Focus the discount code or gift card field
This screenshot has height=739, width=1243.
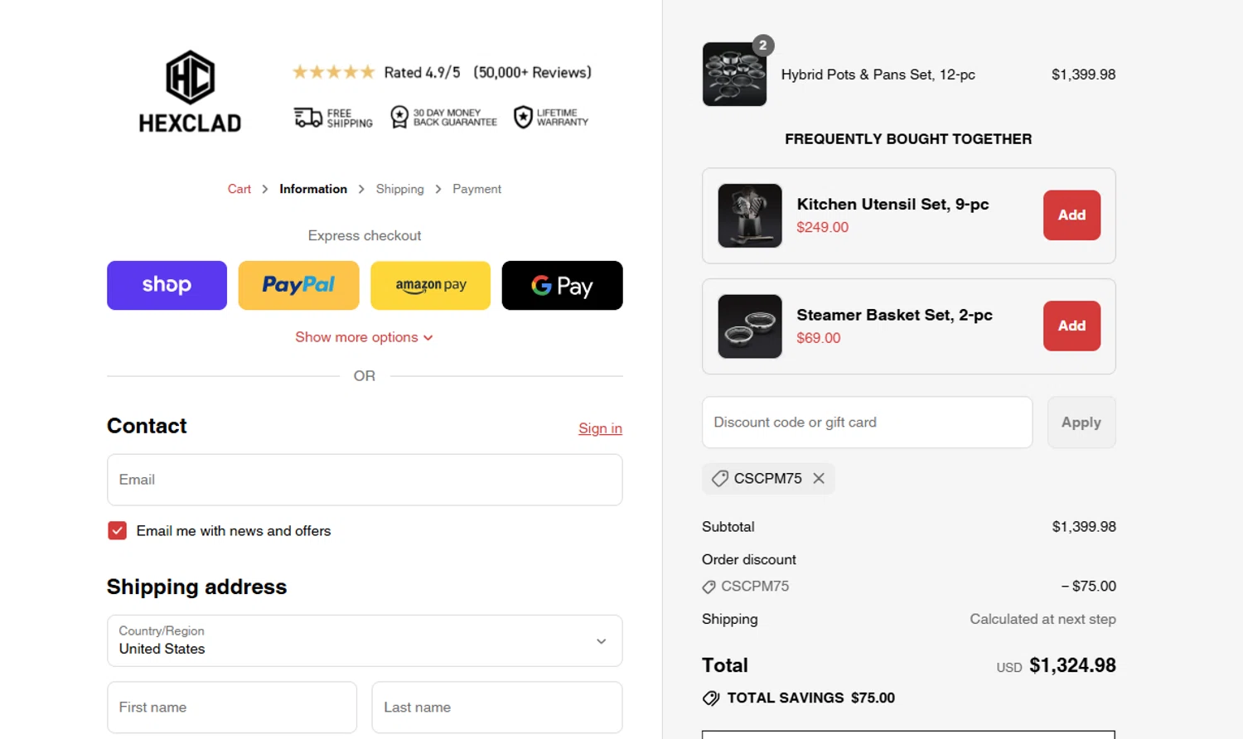(867, 423)
